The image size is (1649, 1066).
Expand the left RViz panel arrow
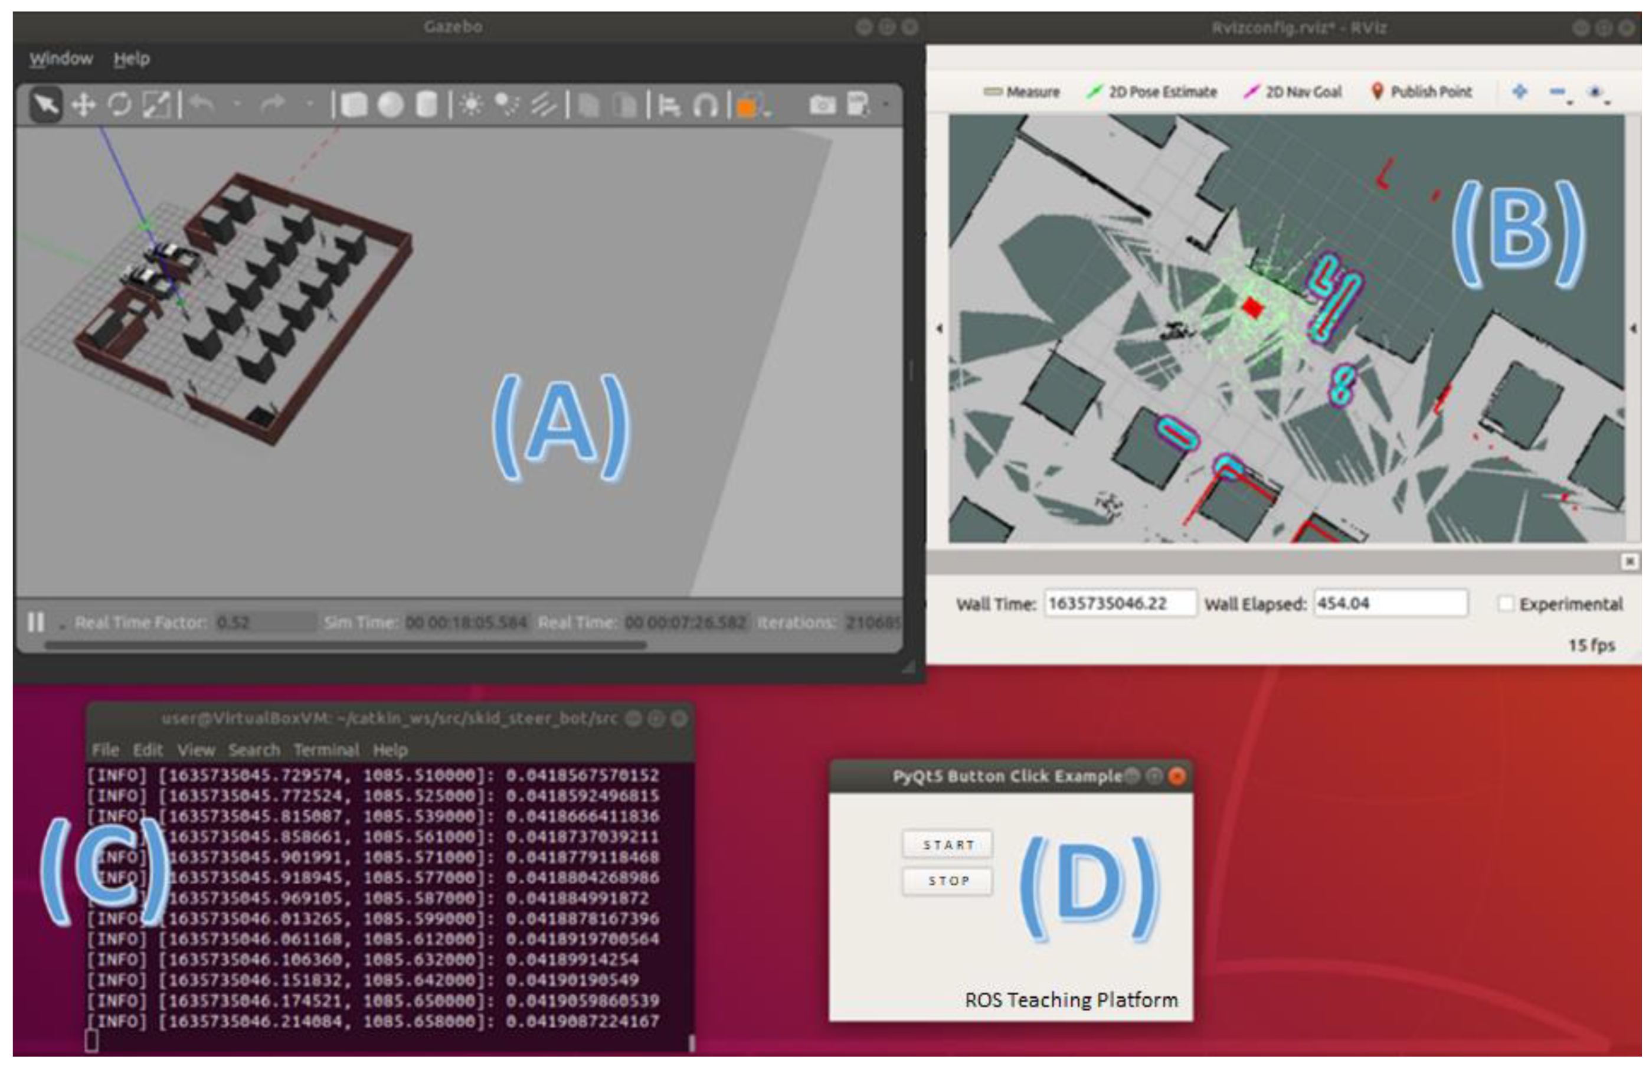coord(939,328)
